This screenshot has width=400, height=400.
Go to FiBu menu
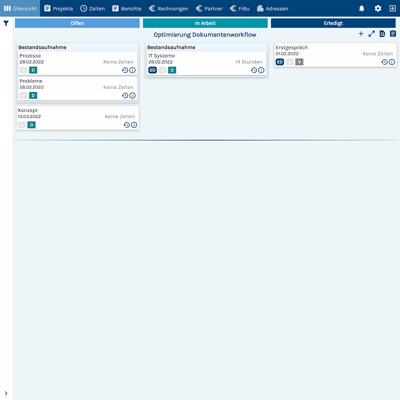[x=239, y=8]
